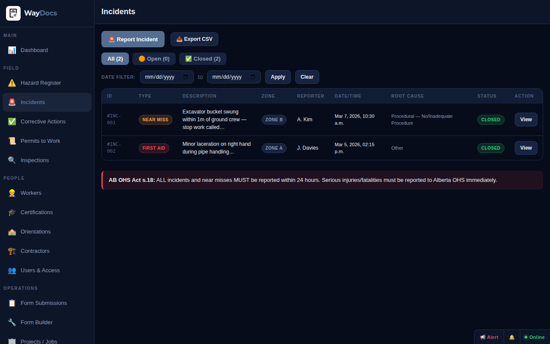The height and width of the screenshot is (344, 550).
Task: Focus the start date input field
Action: (x=167, y=77)
